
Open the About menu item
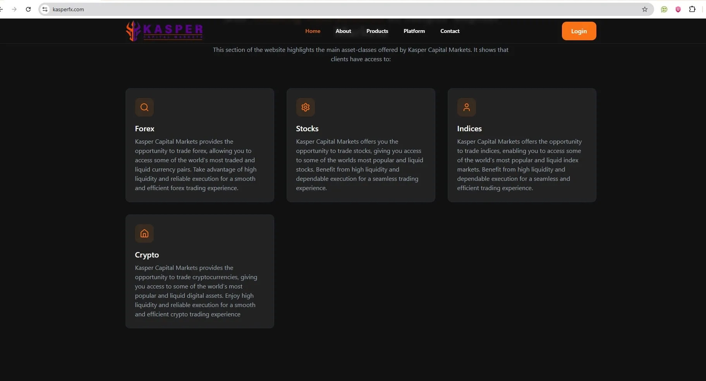tap(344, 31)
